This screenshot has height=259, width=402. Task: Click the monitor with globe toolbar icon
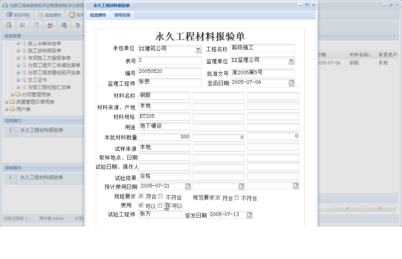64,25
